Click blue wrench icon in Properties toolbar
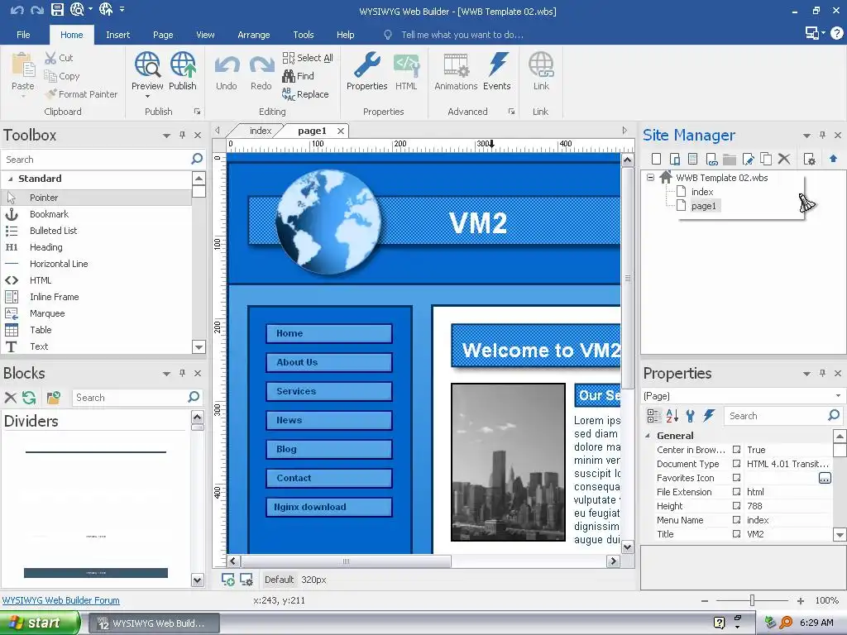847x635 pixels. point(691,416)
